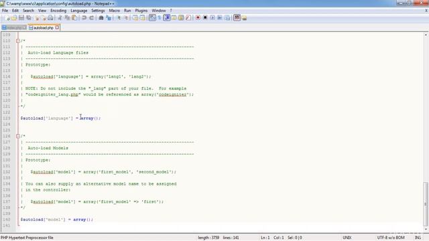Click the Save All toolbar icon

(28, 18)
